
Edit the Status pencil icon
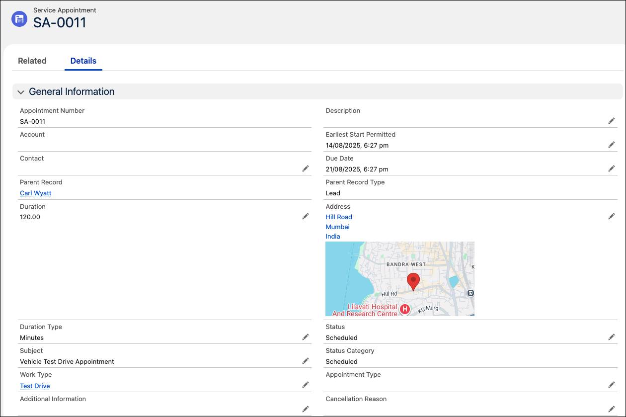612,337
